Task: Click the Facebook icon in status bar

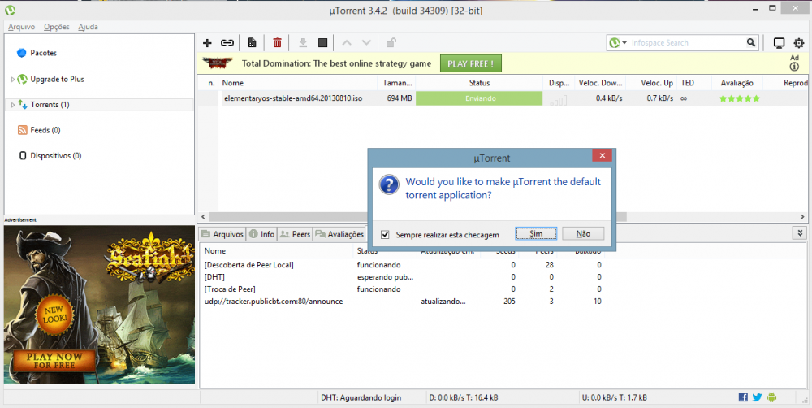Action: click(x=743, y=397)
